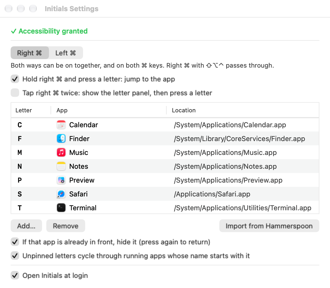Select the letter N cell
330x288 pixels.
click(x=20, y=166)
